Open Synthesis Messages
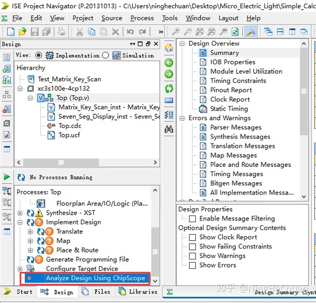Screen dimensions: 316x303 240,137
